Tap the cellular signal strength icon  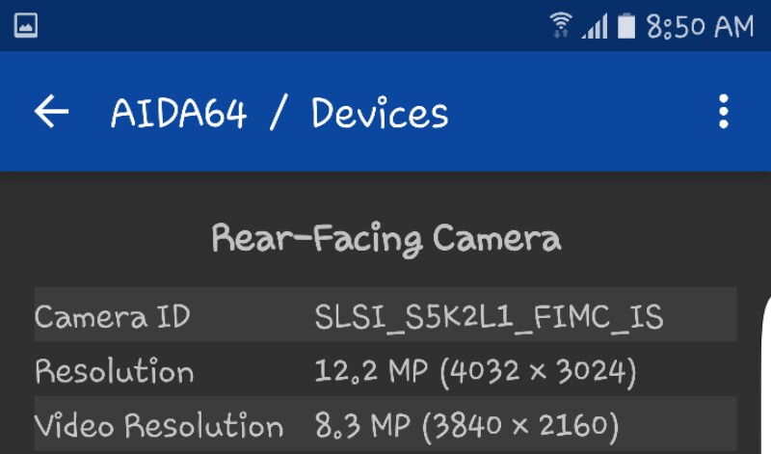point(595,26)
